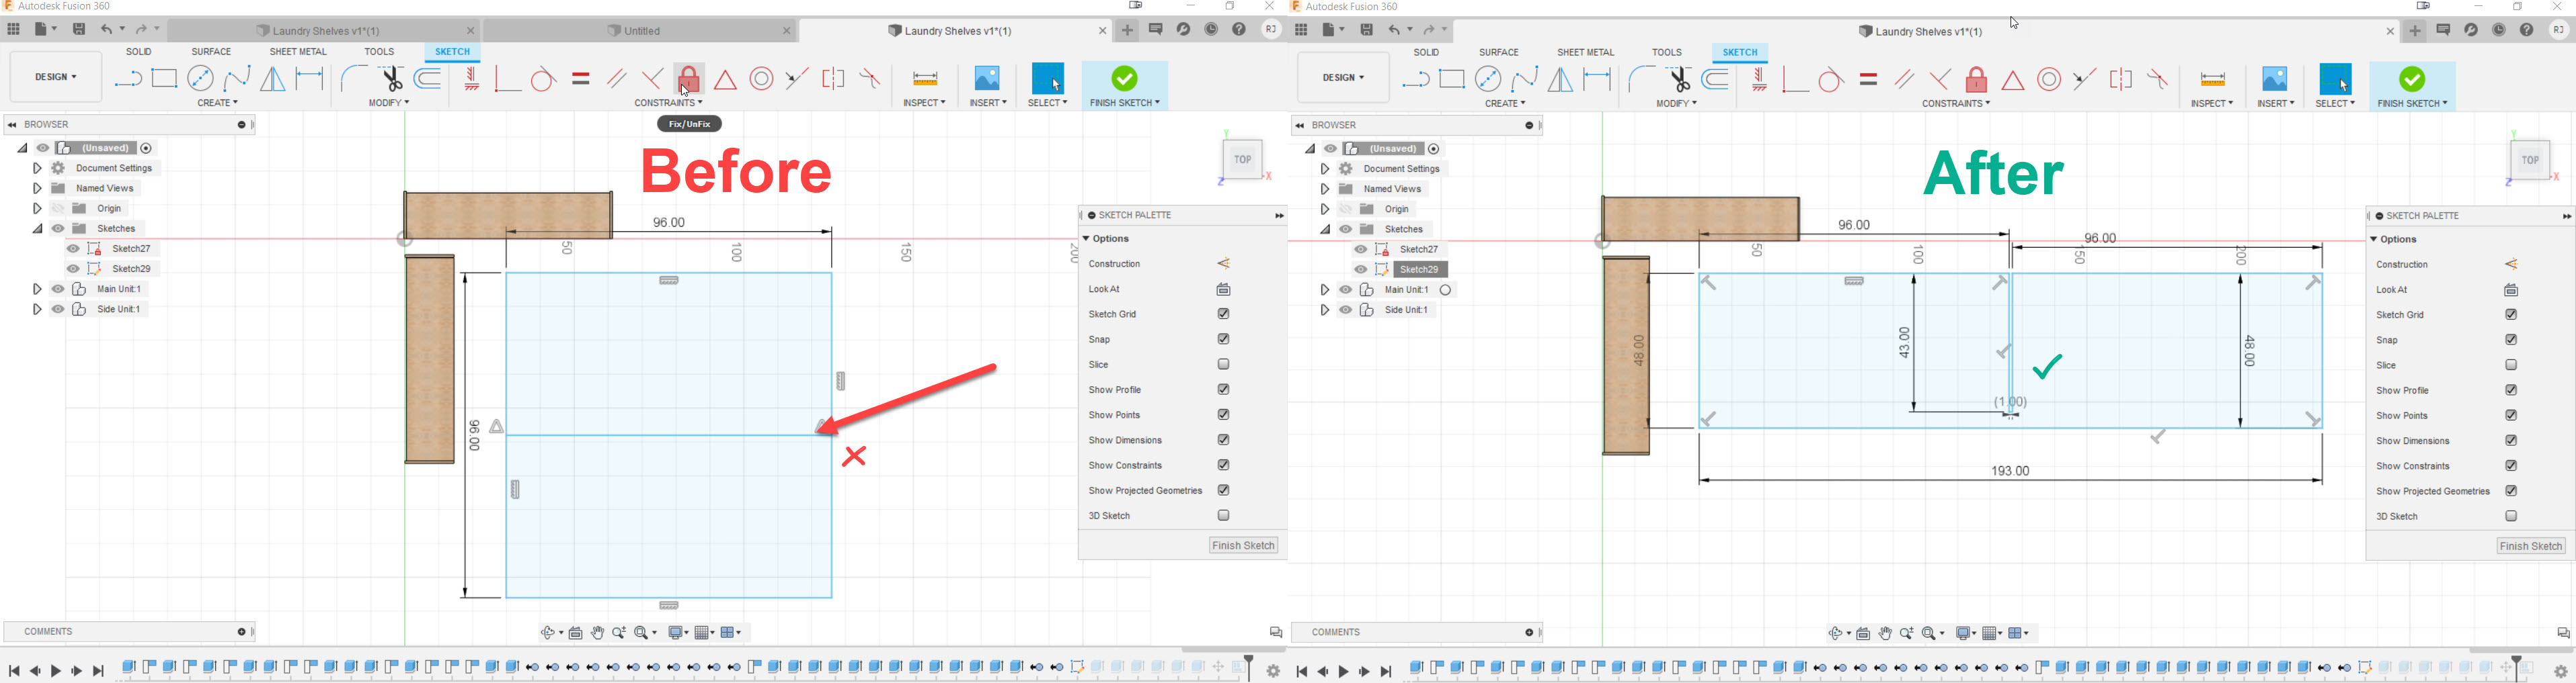Pick the Rectangle tool in the Before window
The height and width of the screenshot is (683, 2576).
164,79
